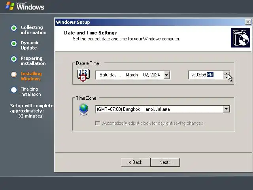Click the calendar and clock icon
This screenshot has width=253, height=190.
coord(83,75)
